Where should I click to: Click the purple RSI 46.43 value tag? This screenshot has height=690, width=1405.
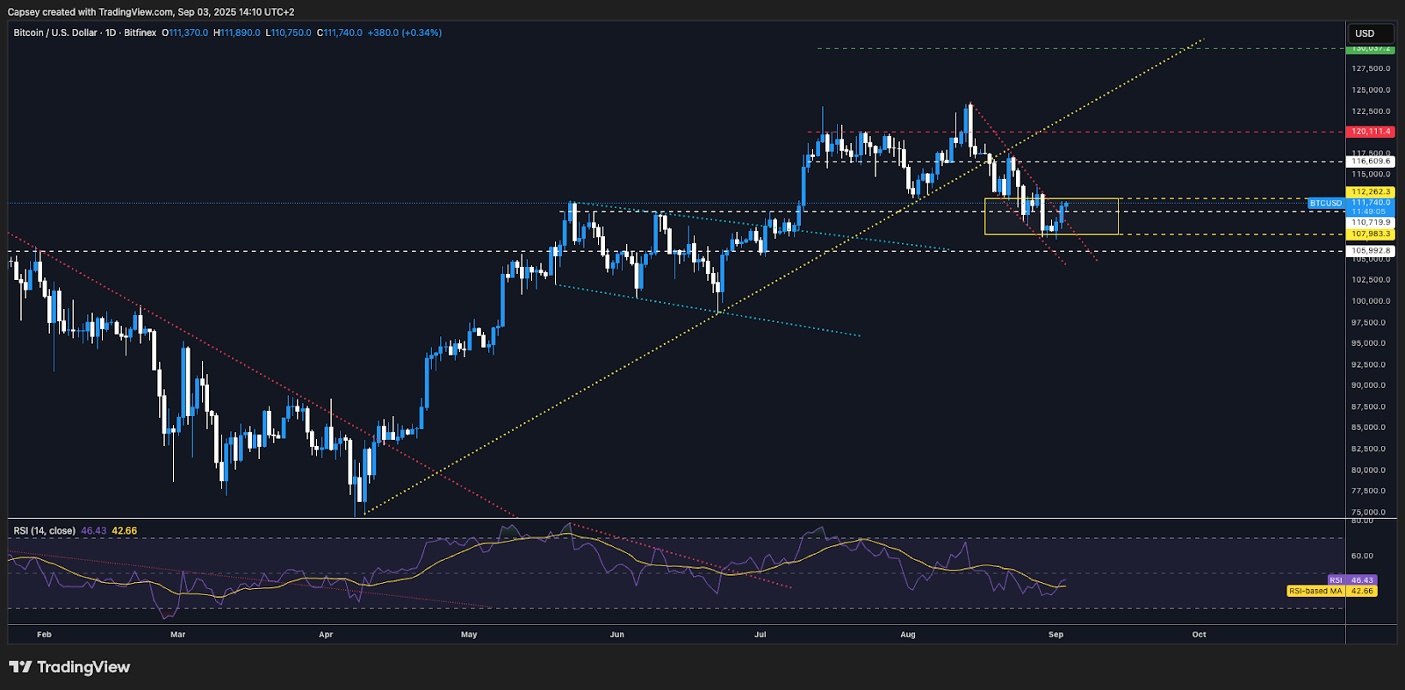click(x=1352, y=580)
